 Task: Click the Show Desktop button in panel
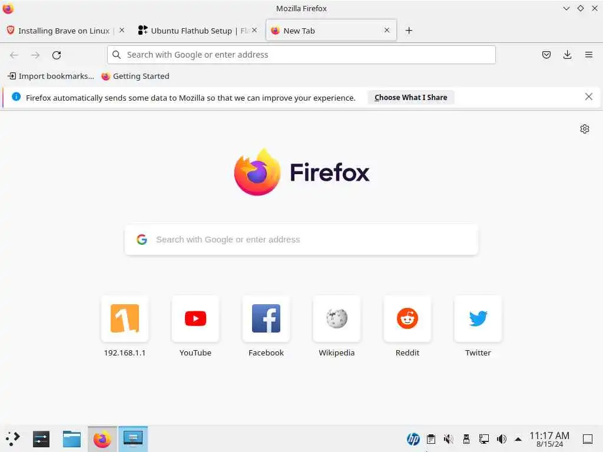coord(588,439)
